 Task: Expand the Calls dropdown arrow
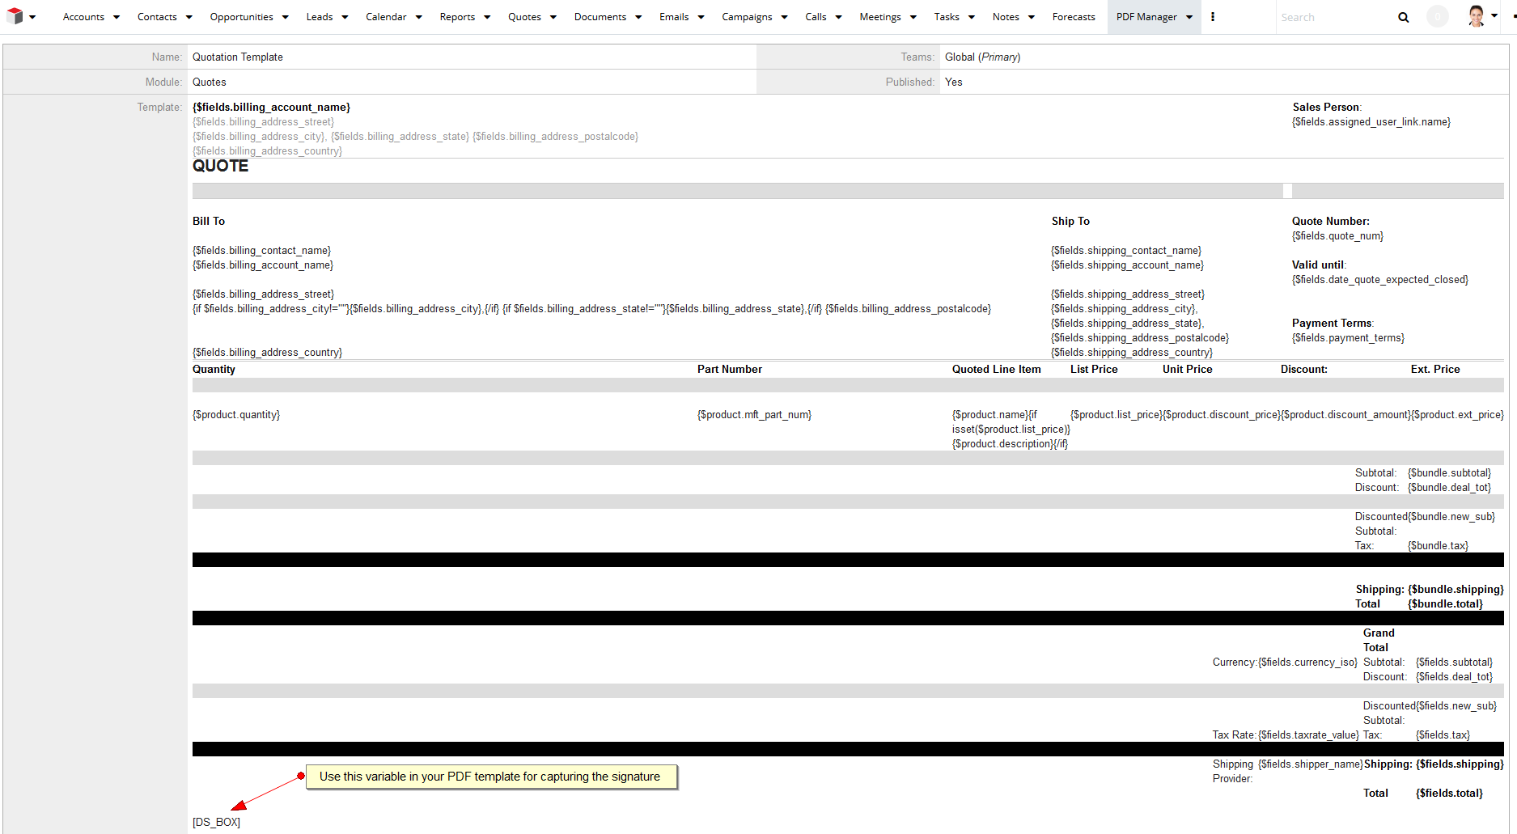[838, 17]
